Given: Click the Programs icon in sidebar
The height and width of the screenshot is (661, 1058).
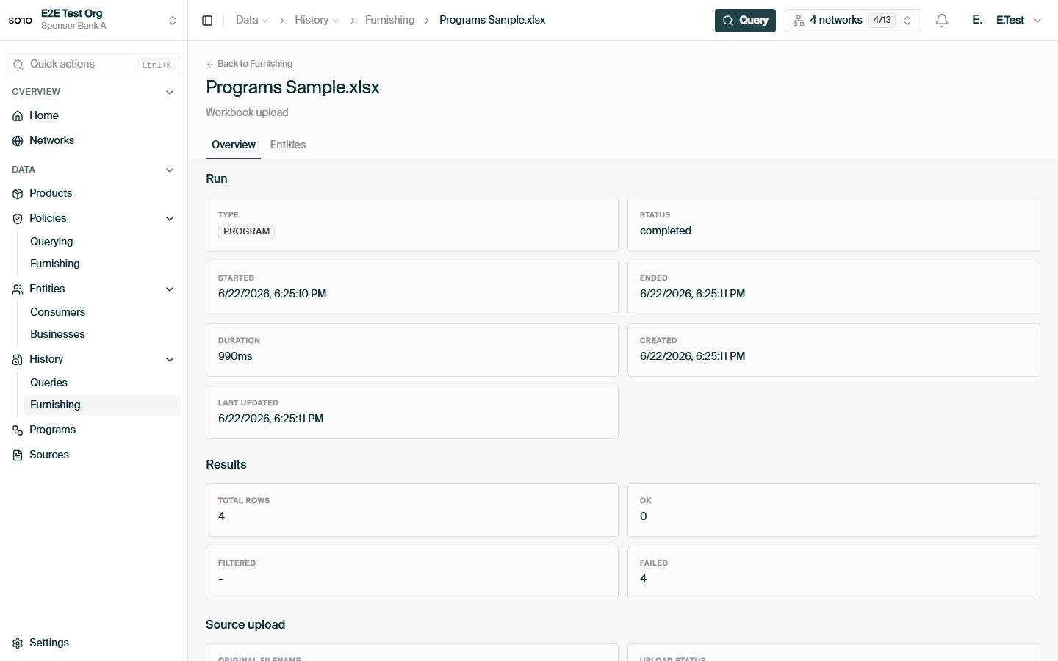Looking at the screenshot, I should pos(18,430).
